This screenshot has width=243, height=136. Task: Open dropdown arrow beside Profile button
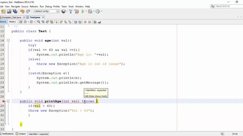(102, 11)
